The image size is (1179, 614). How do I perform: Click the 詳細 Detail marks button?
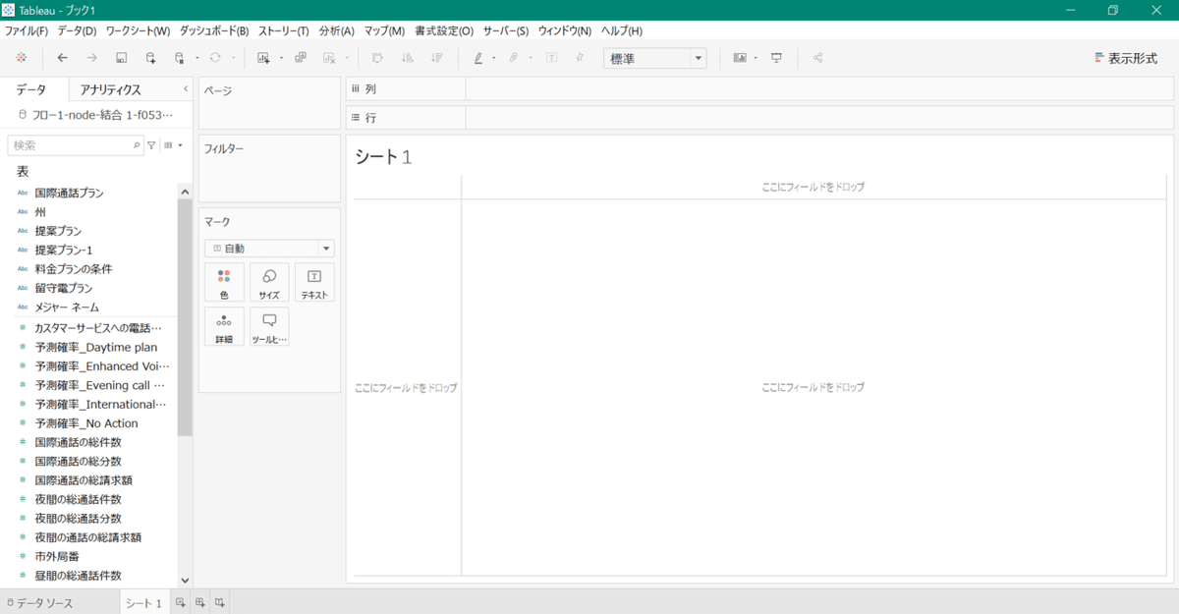(224, 326)
